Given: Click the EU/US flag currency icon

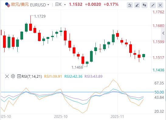Looking at the screenshot, I should [x=8, y=5].
